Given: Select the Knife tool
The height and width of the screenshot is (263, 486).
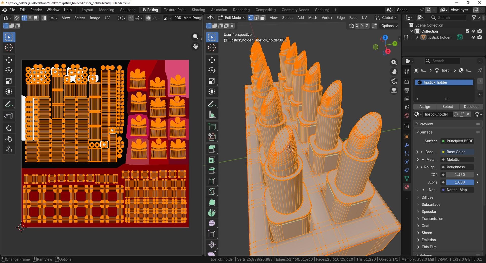Looking at the screenshot, I should pyautogui.click(x=212, y=192).
